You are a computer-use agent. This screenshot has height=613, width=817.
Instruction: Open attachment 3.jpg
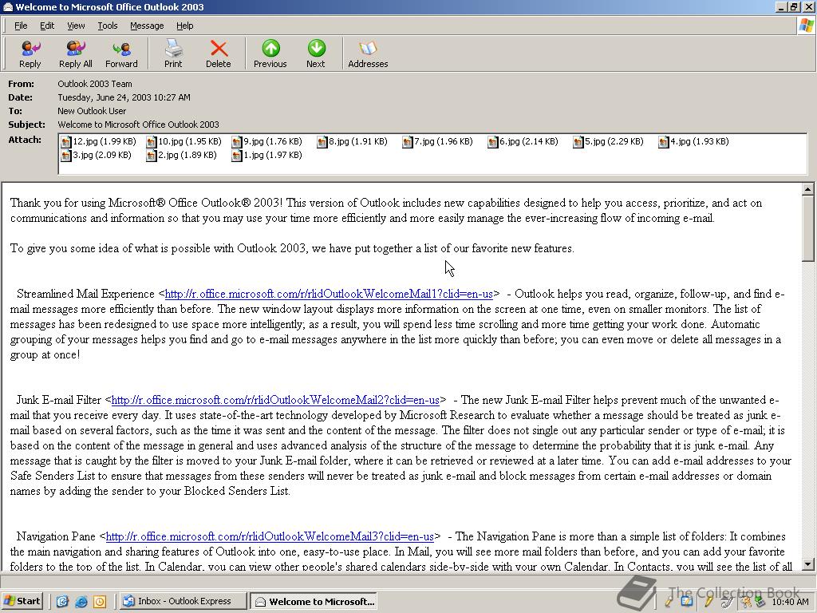[96, 155]
